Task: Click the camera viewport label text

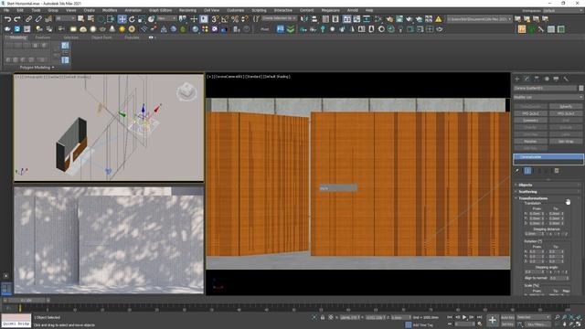Action: [x=249, y=77]
